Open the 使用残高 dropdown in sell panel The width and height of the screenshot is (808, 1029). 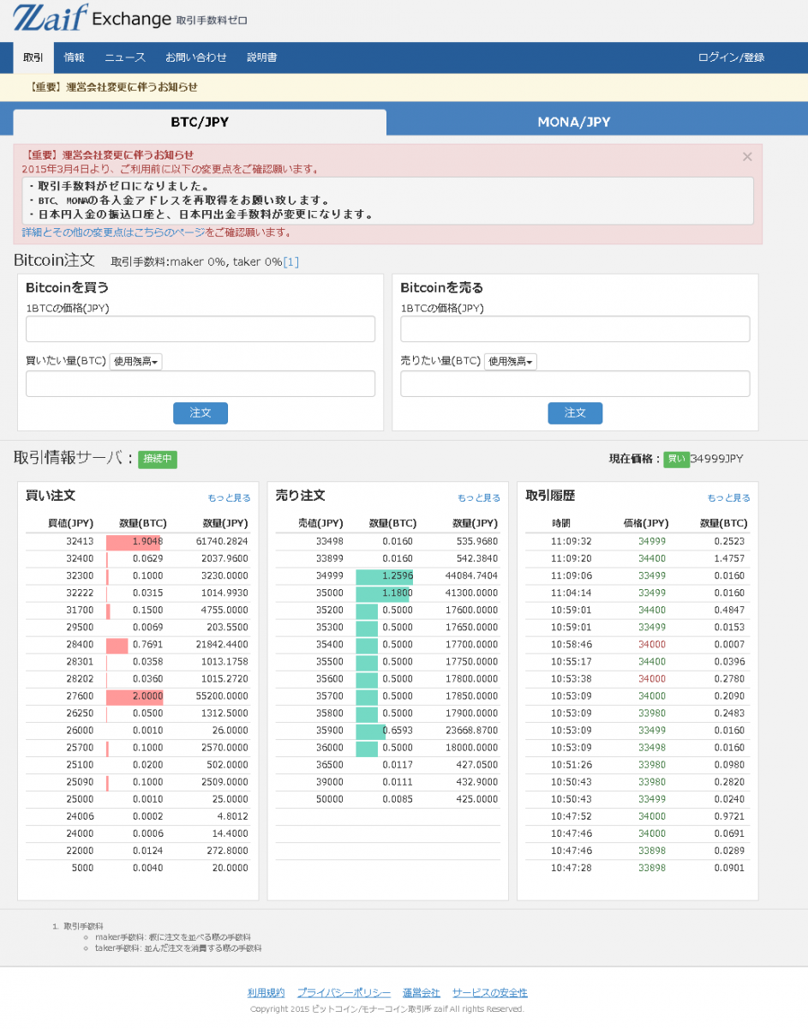click(x=511, y=362)
